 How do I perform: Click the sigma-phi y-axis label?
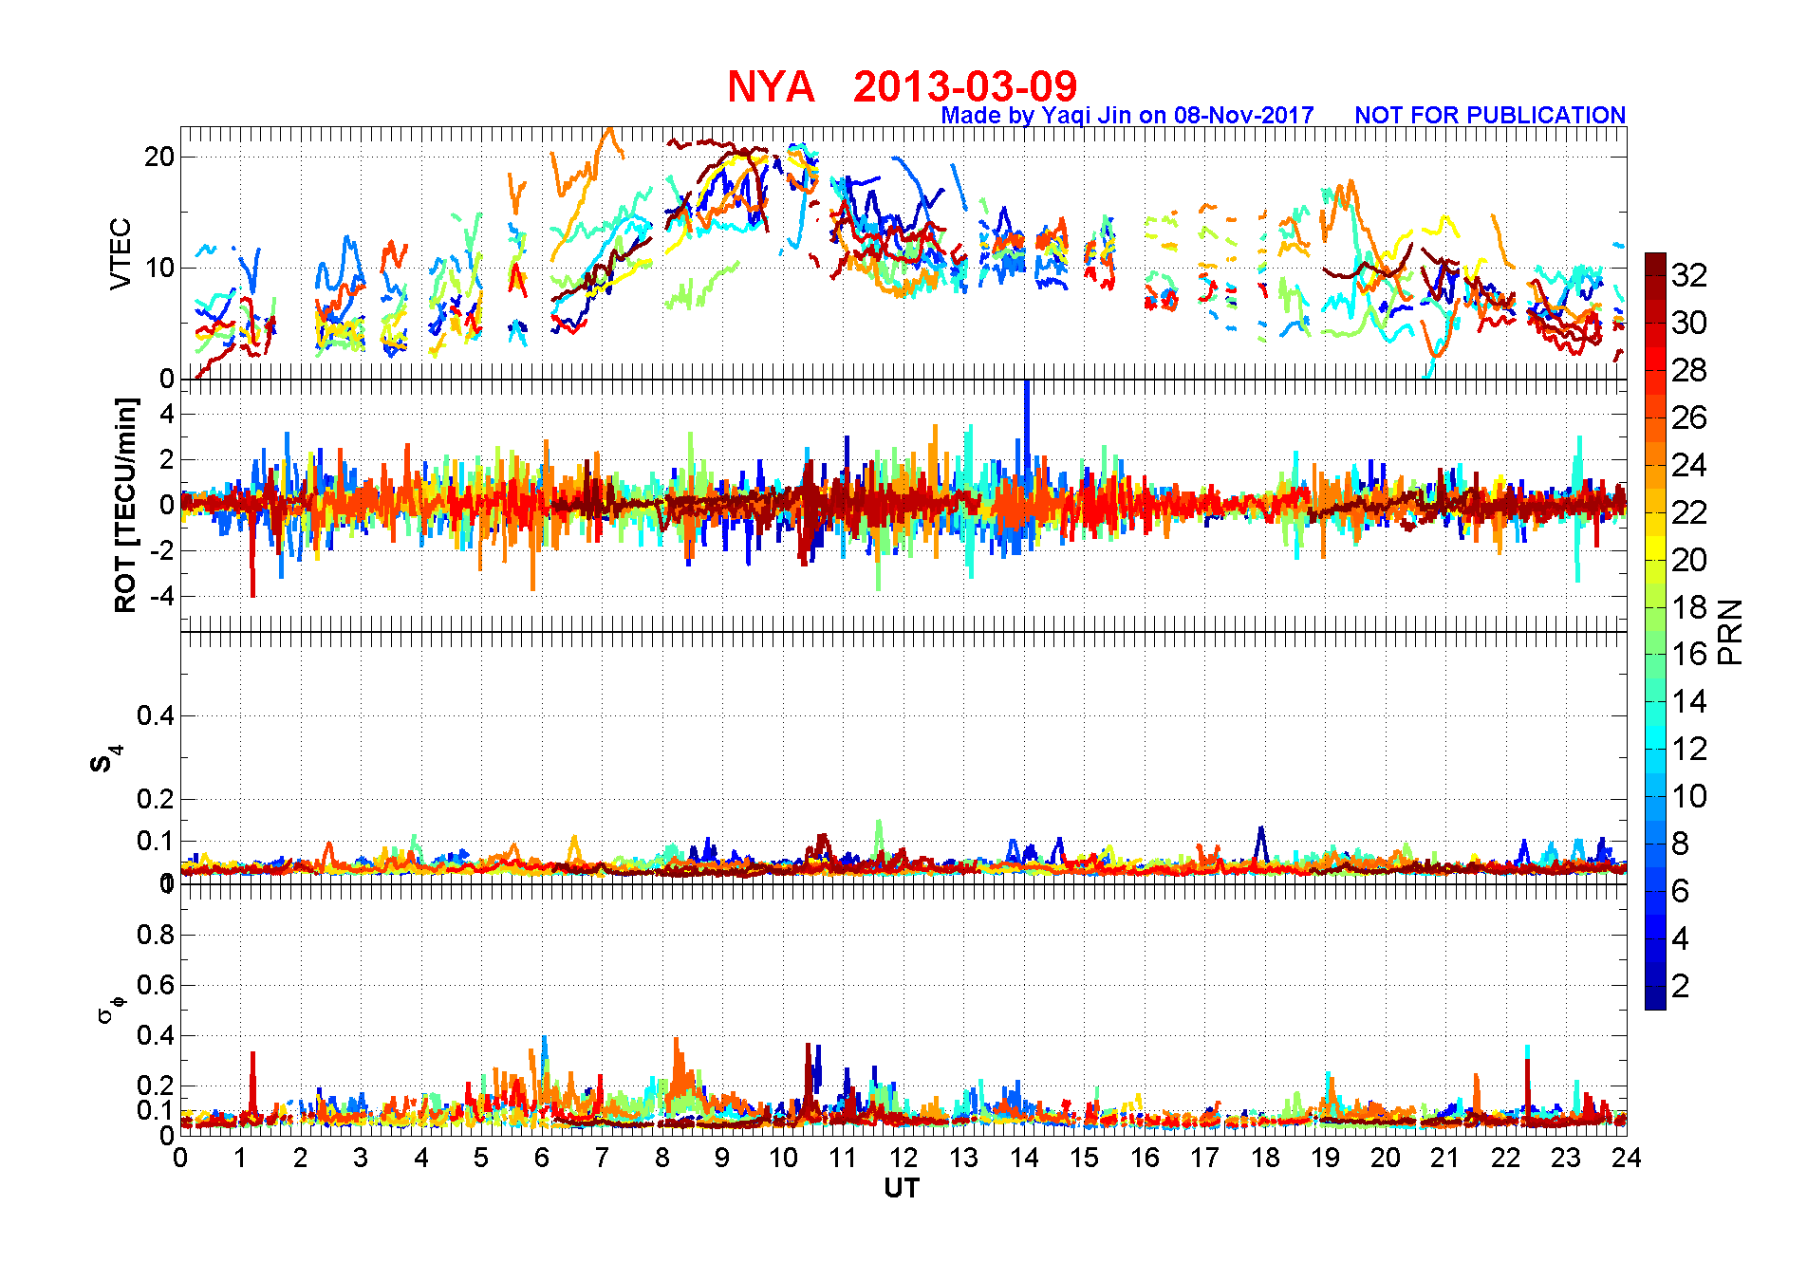110,1008
